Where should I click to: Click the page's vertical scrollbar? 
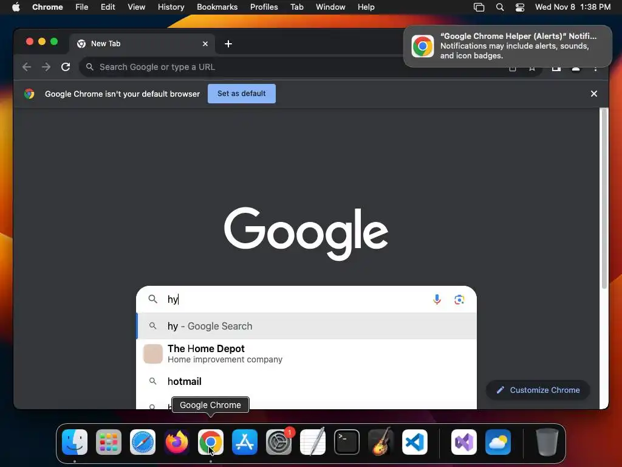tap(604, 199)
